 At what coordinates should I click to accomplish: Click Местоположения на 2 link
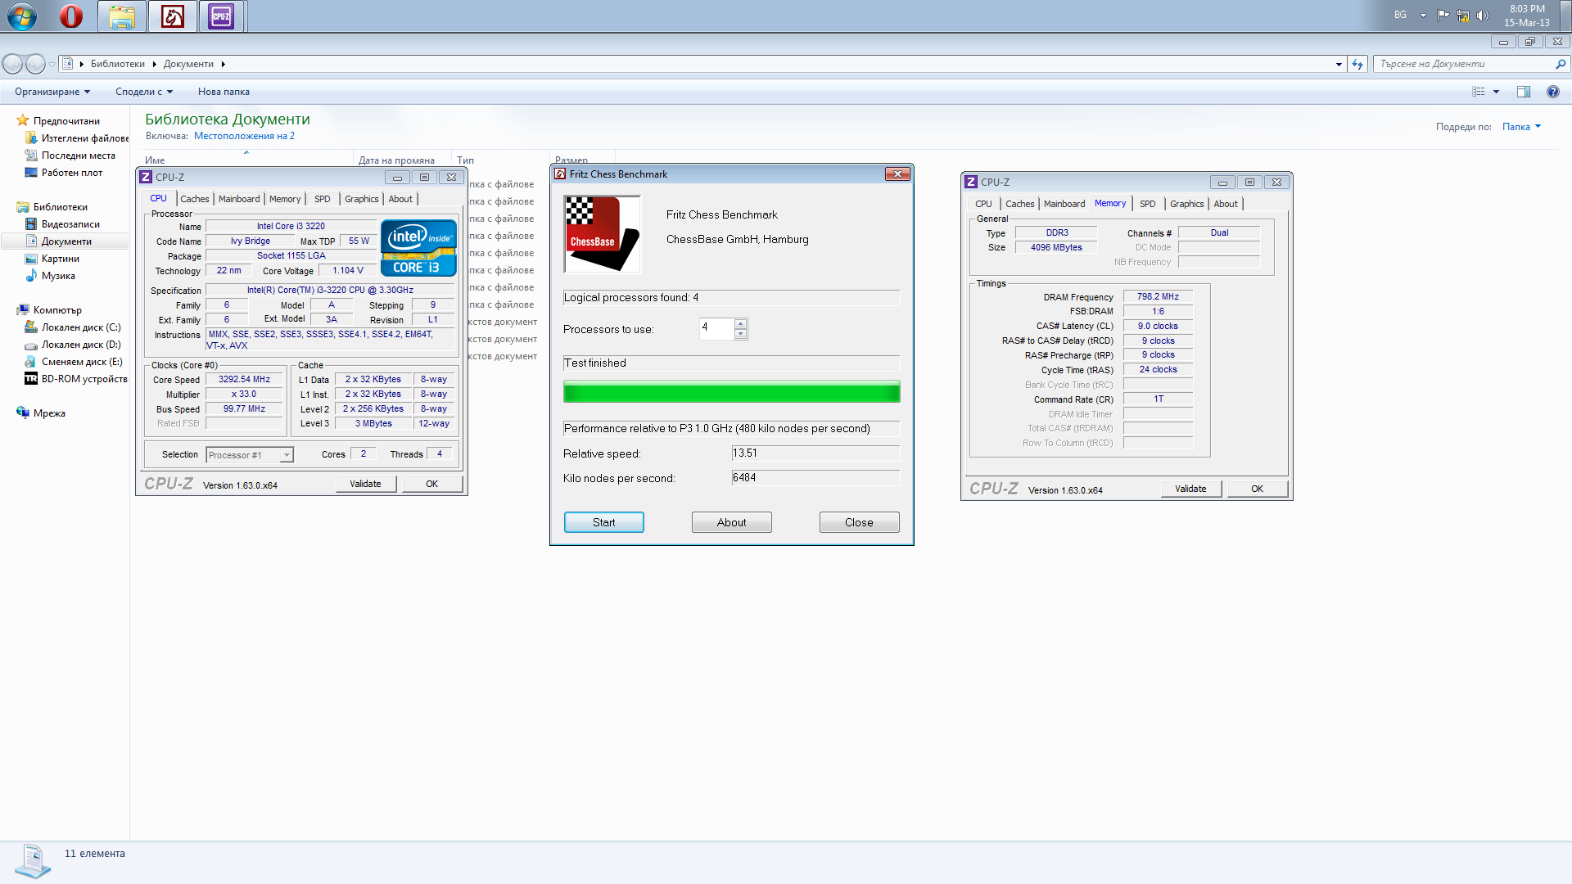click(244, 136)
